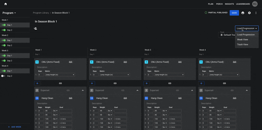
Task: Open Week 1 Hang Clean set 1 lbs unit dropdown
Action: tap(56, 111)
